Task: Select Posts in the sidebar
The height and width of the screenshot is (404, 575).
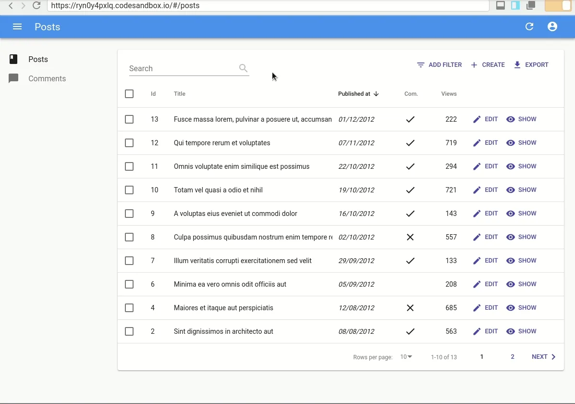Action: [38, 59]
